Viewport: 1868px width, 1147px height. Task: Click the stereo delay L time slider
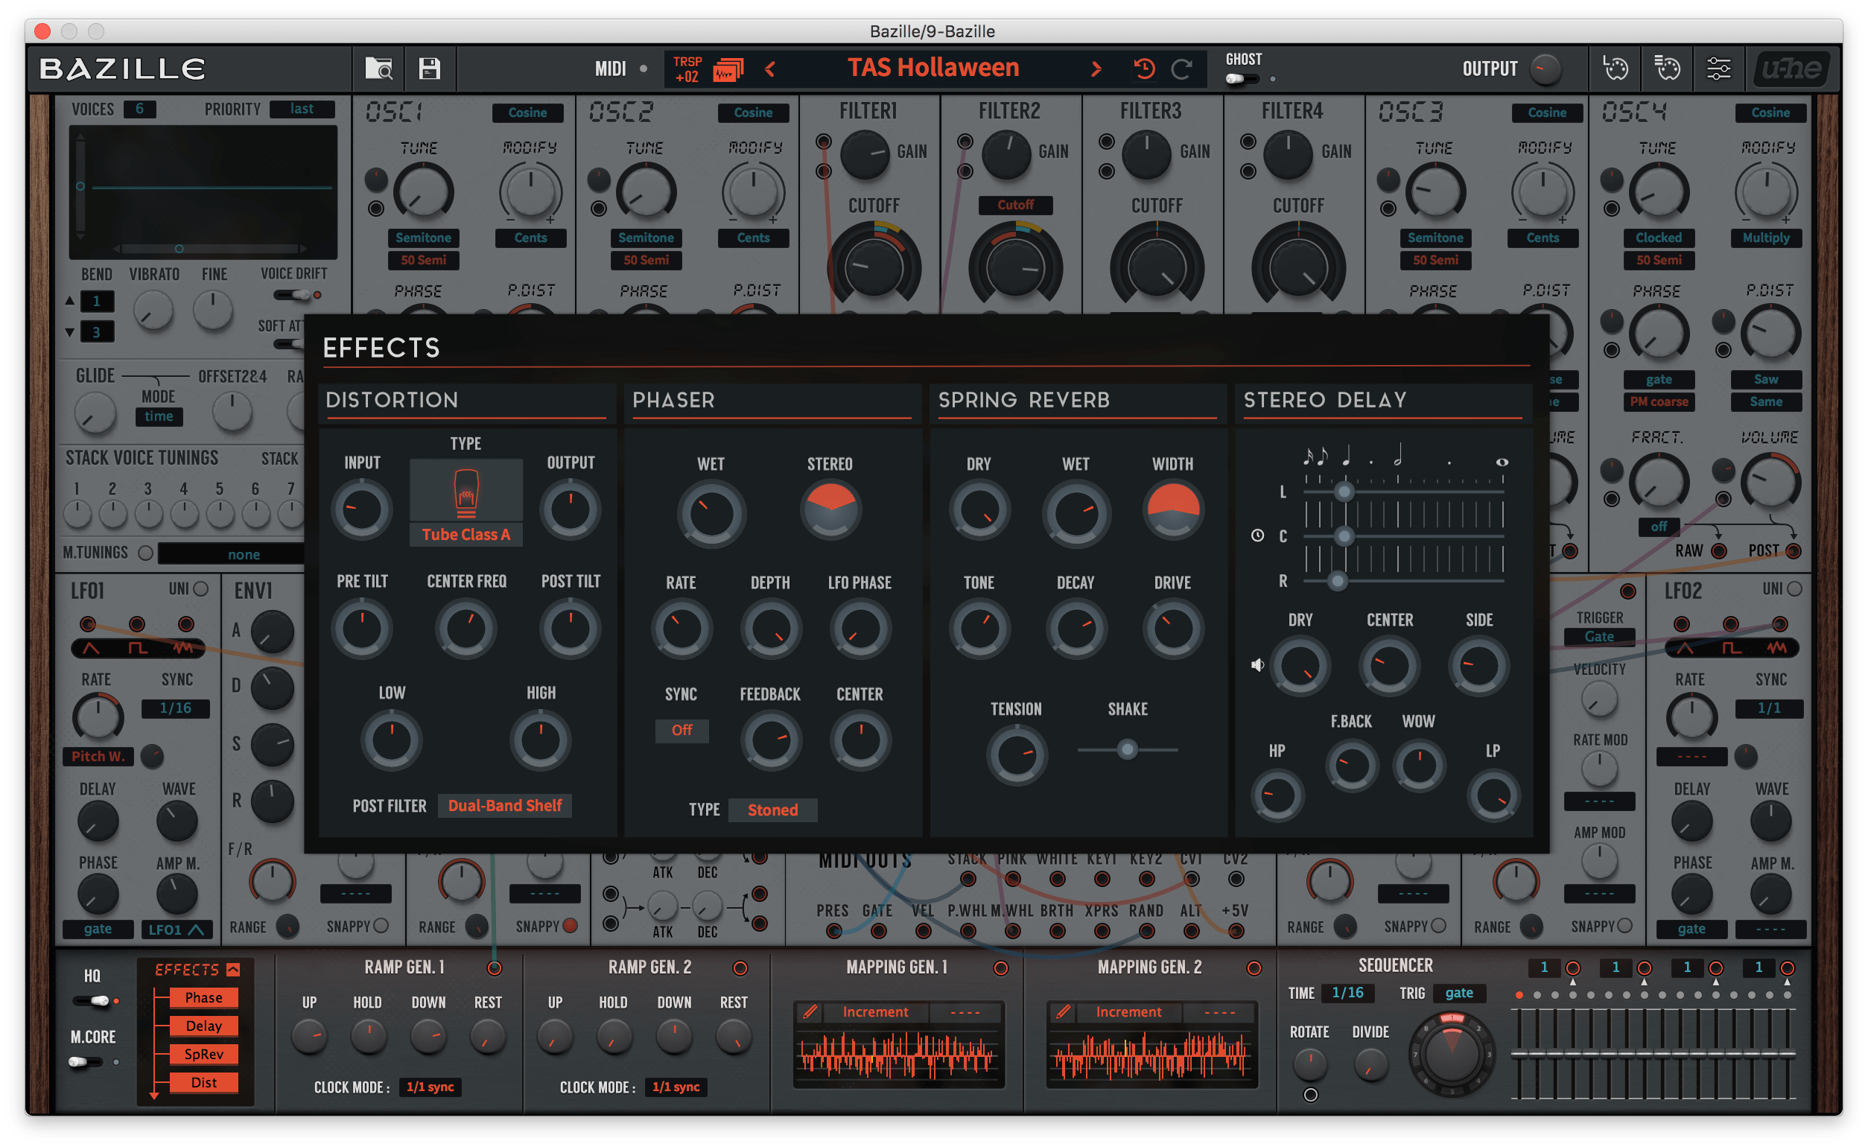click(1402, 492)
